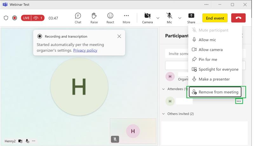
Task: Open the Privacy policy link
Action: tap(85, 50)
